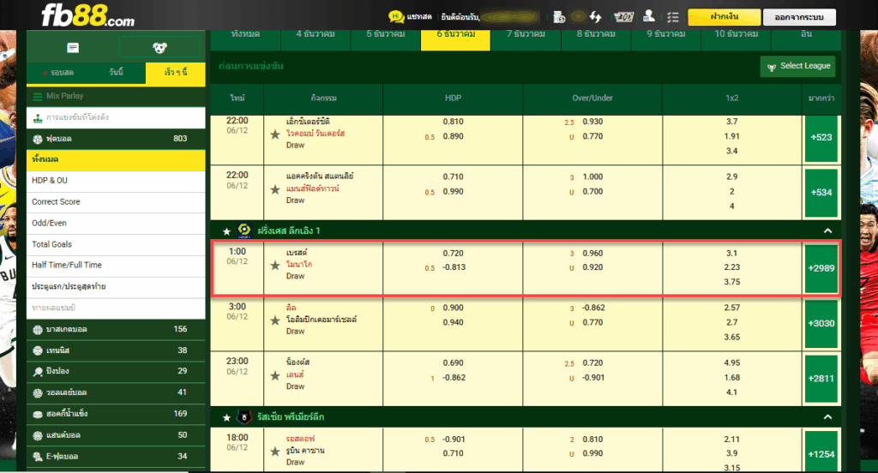Click the ฮอคกี้น้ำแข็ง ice hockey puck icon
Viewport: 878px width, 473px height.
(38, 414)
